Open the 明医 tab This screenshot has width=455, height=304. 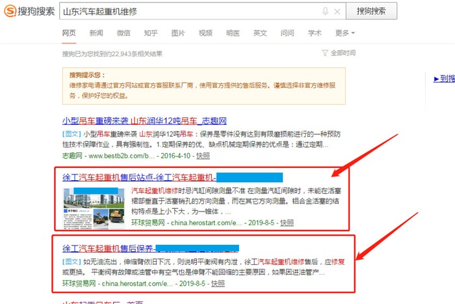pyautogui.click(x=233, y=33)
